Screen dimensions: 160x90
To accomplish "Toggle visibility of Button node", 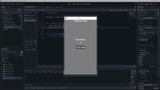I will (21, 29).
